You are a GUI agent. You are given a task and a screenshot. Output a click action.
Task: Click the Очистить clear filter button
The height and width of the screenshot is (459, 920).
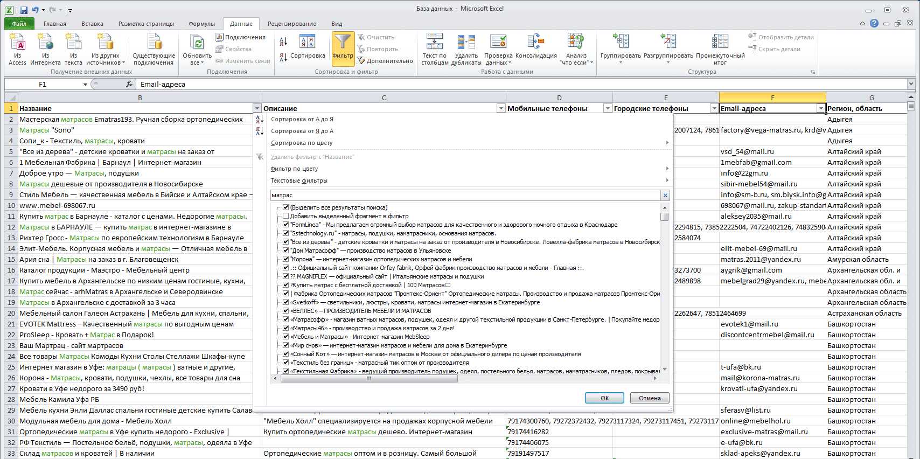376,37
